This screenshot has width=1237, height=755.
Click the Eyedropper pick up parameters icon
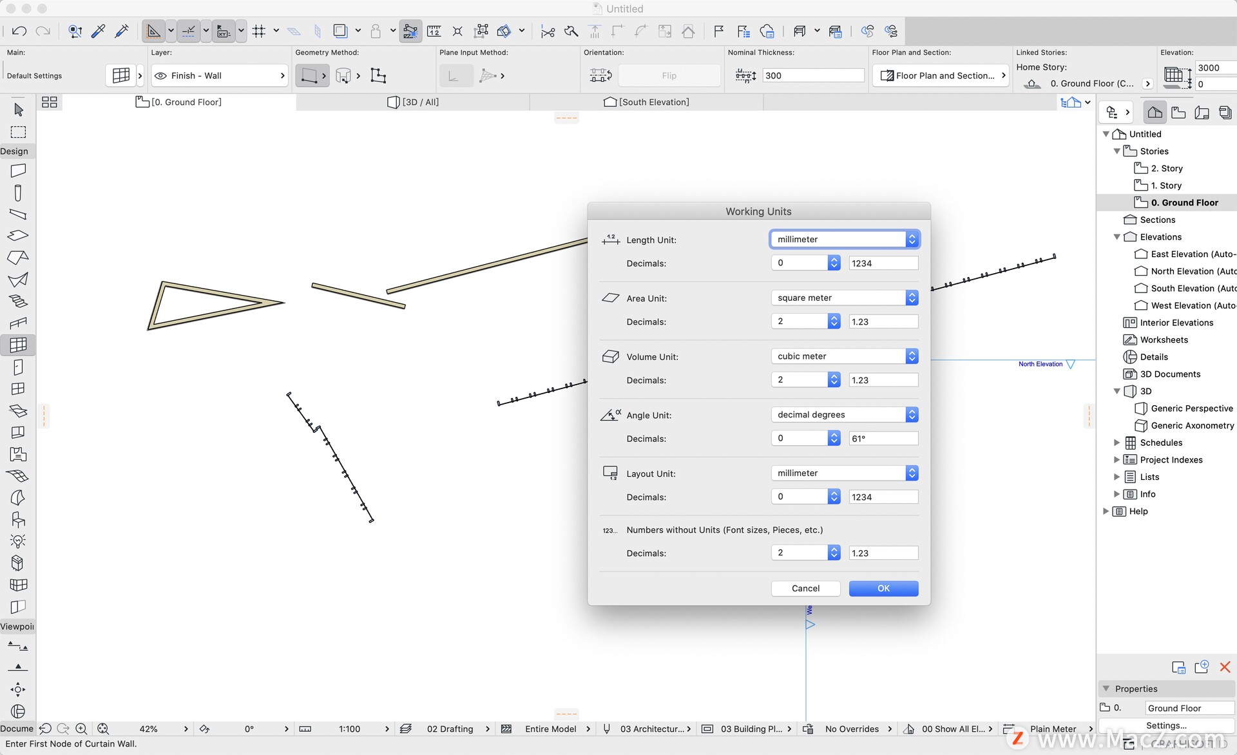point(98,31)
